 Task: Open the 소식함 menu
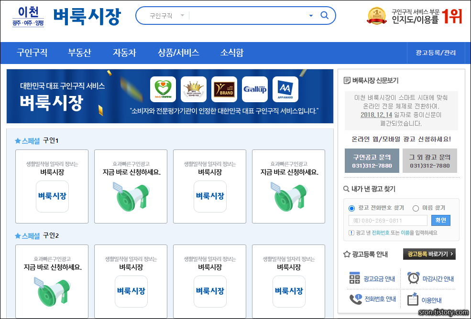[232, 53]
